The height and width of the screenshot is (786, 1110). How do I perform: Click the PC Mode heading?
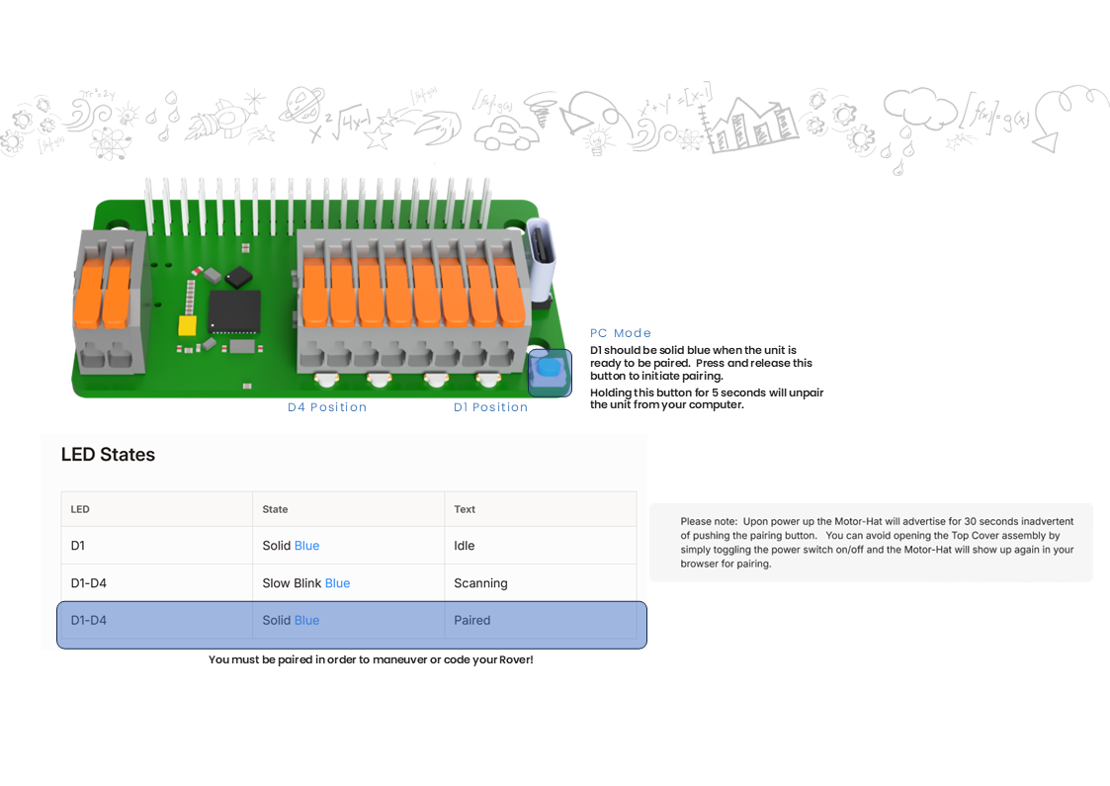(x=621, y=333)
